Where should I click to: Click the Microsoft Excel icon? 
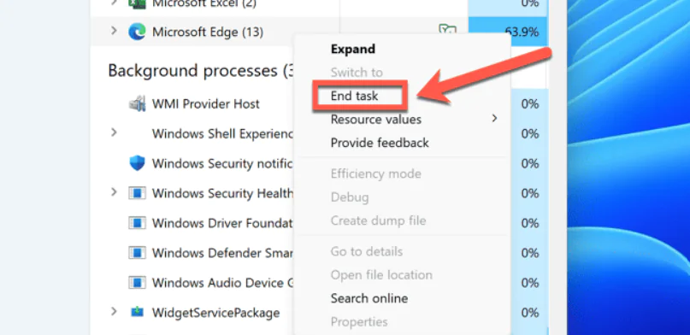(137, 3)
